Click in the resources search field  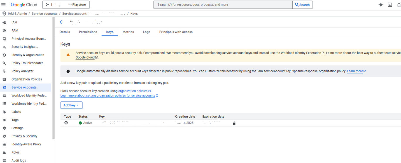pyautogui.click(x=223, y=5)
